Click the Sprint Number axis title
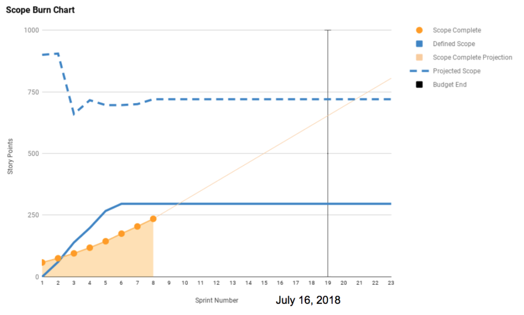The height and width of the screenshot is (315, 524). point(216,301)
